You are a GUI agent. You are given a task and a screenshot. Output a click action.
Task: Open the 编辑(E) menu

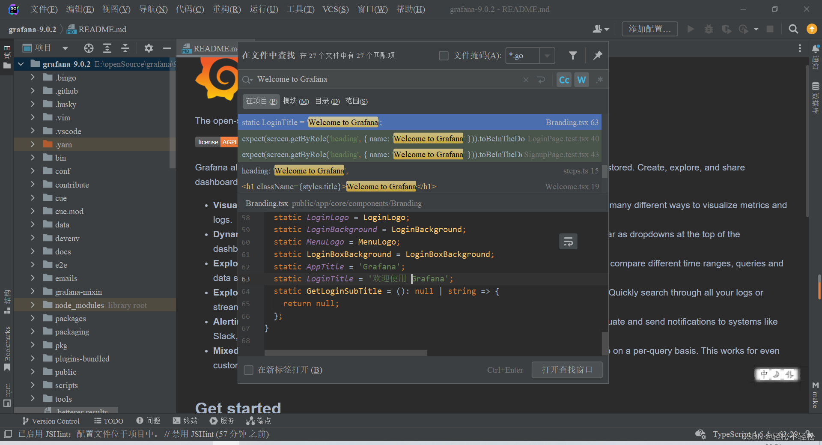[80, 9]
